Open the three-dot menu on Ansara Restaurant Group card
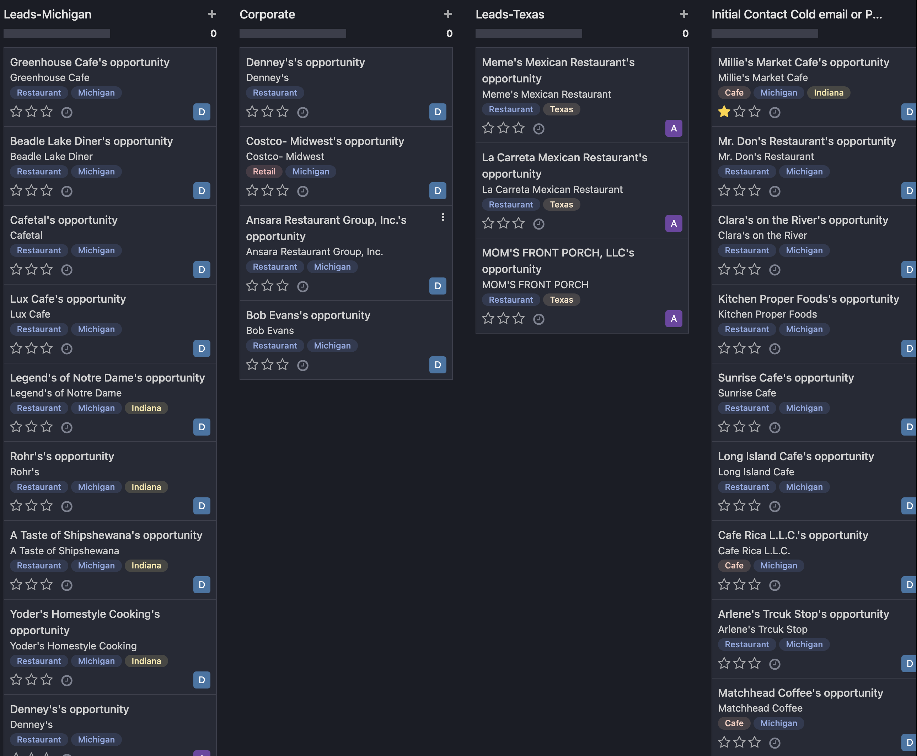Viewport: 917px width, 756px height. pos(443,217)
